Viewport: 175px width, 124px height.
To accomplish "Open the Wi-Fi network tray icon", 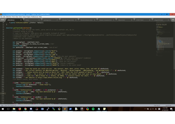I will (151, 109).
